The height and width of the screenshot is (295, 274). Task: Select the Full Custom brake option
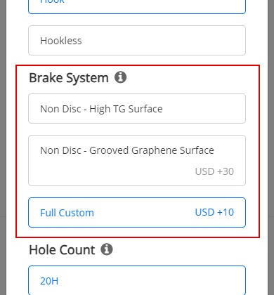[137, 212]
